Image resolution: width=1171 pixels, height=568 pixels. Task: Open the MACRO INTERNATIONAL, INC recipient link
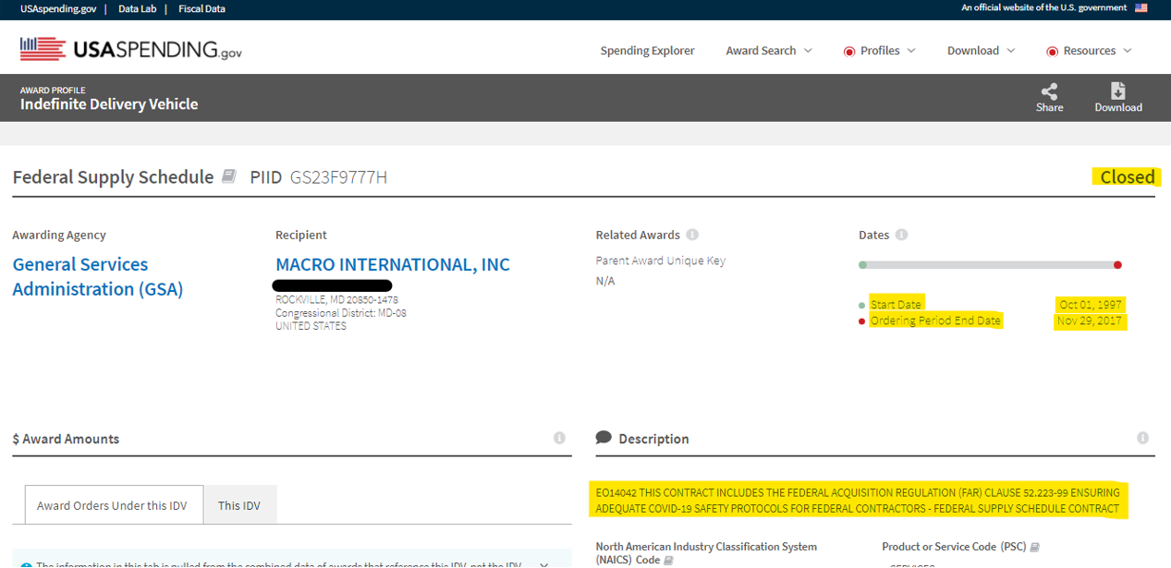393,265
